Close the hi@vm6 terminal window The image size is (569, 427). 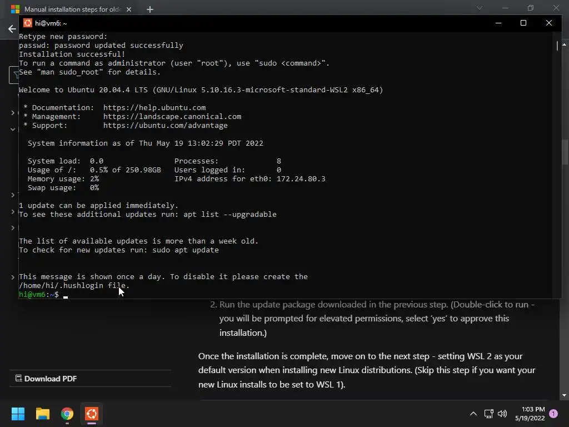click(x=548, y=23)
